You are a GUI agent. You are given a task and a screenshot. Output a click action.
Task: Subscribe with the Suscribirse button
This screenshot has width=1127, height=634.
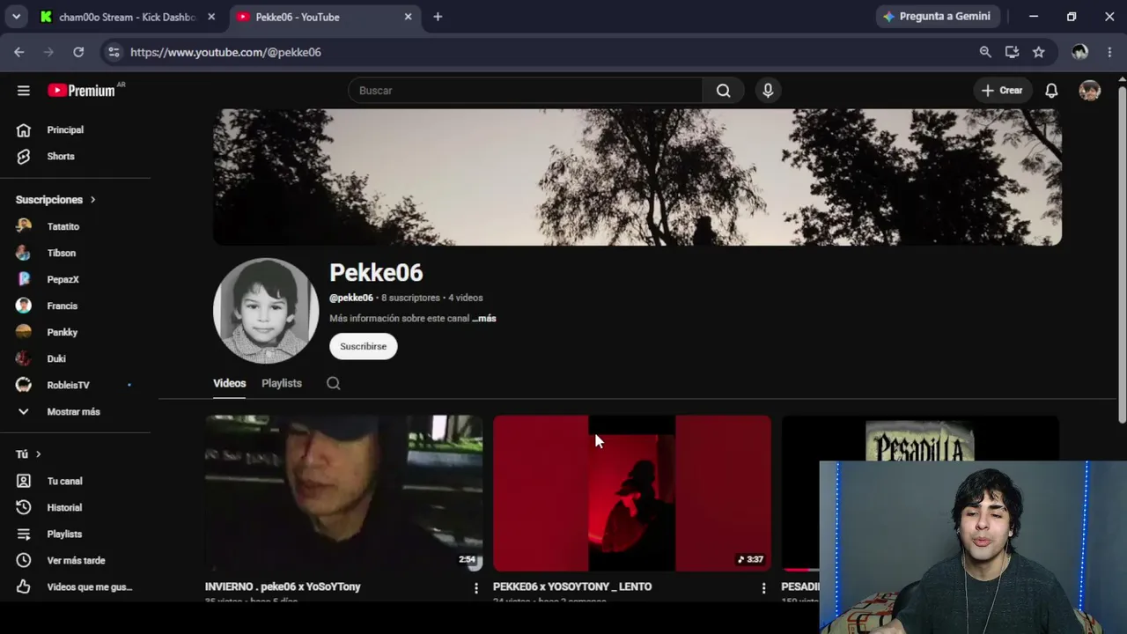pyautogui.click(x=364, y=346)
